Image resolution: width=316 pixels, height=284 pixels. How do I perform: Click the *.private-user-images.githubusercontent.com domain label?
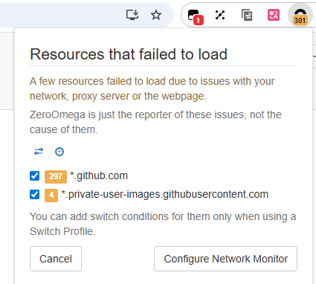165,195
